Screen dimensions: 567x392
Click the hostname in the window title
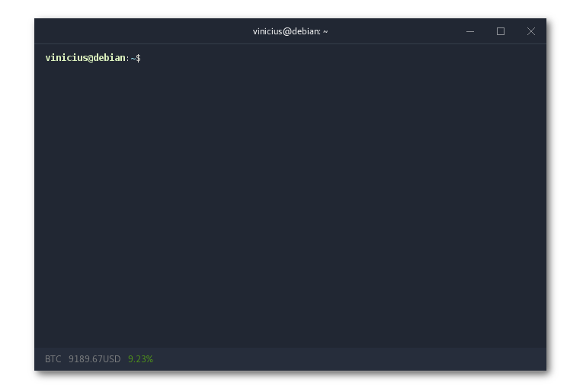click(x=306, y=31)
